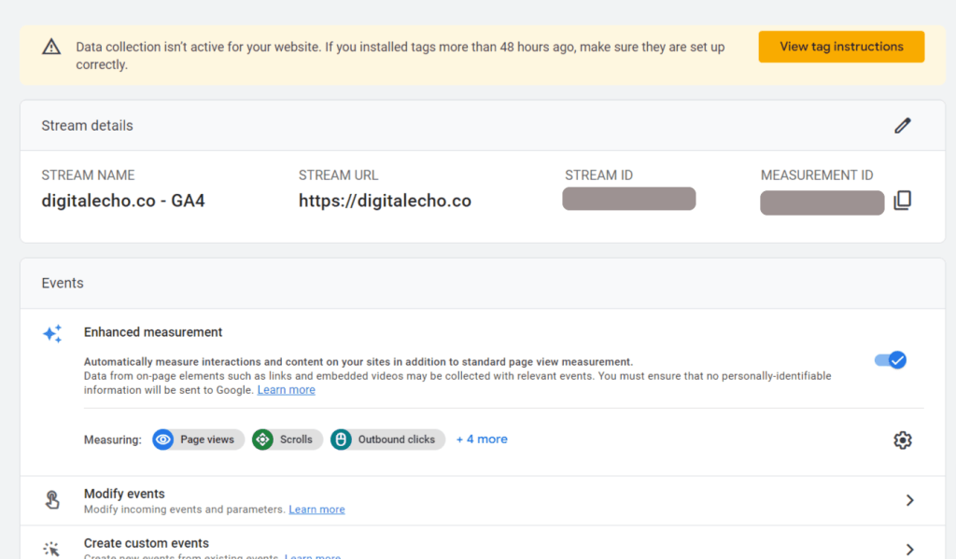Click the 'Modify events' title
Image resolution: width=956 pixels, height=559 pixels.
124,494
